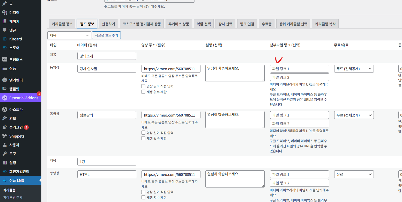Image resolution: width=402 pixels, height=202 pixels.
Task: Click the 강의소개 title input field
Action: coord(107,56)
